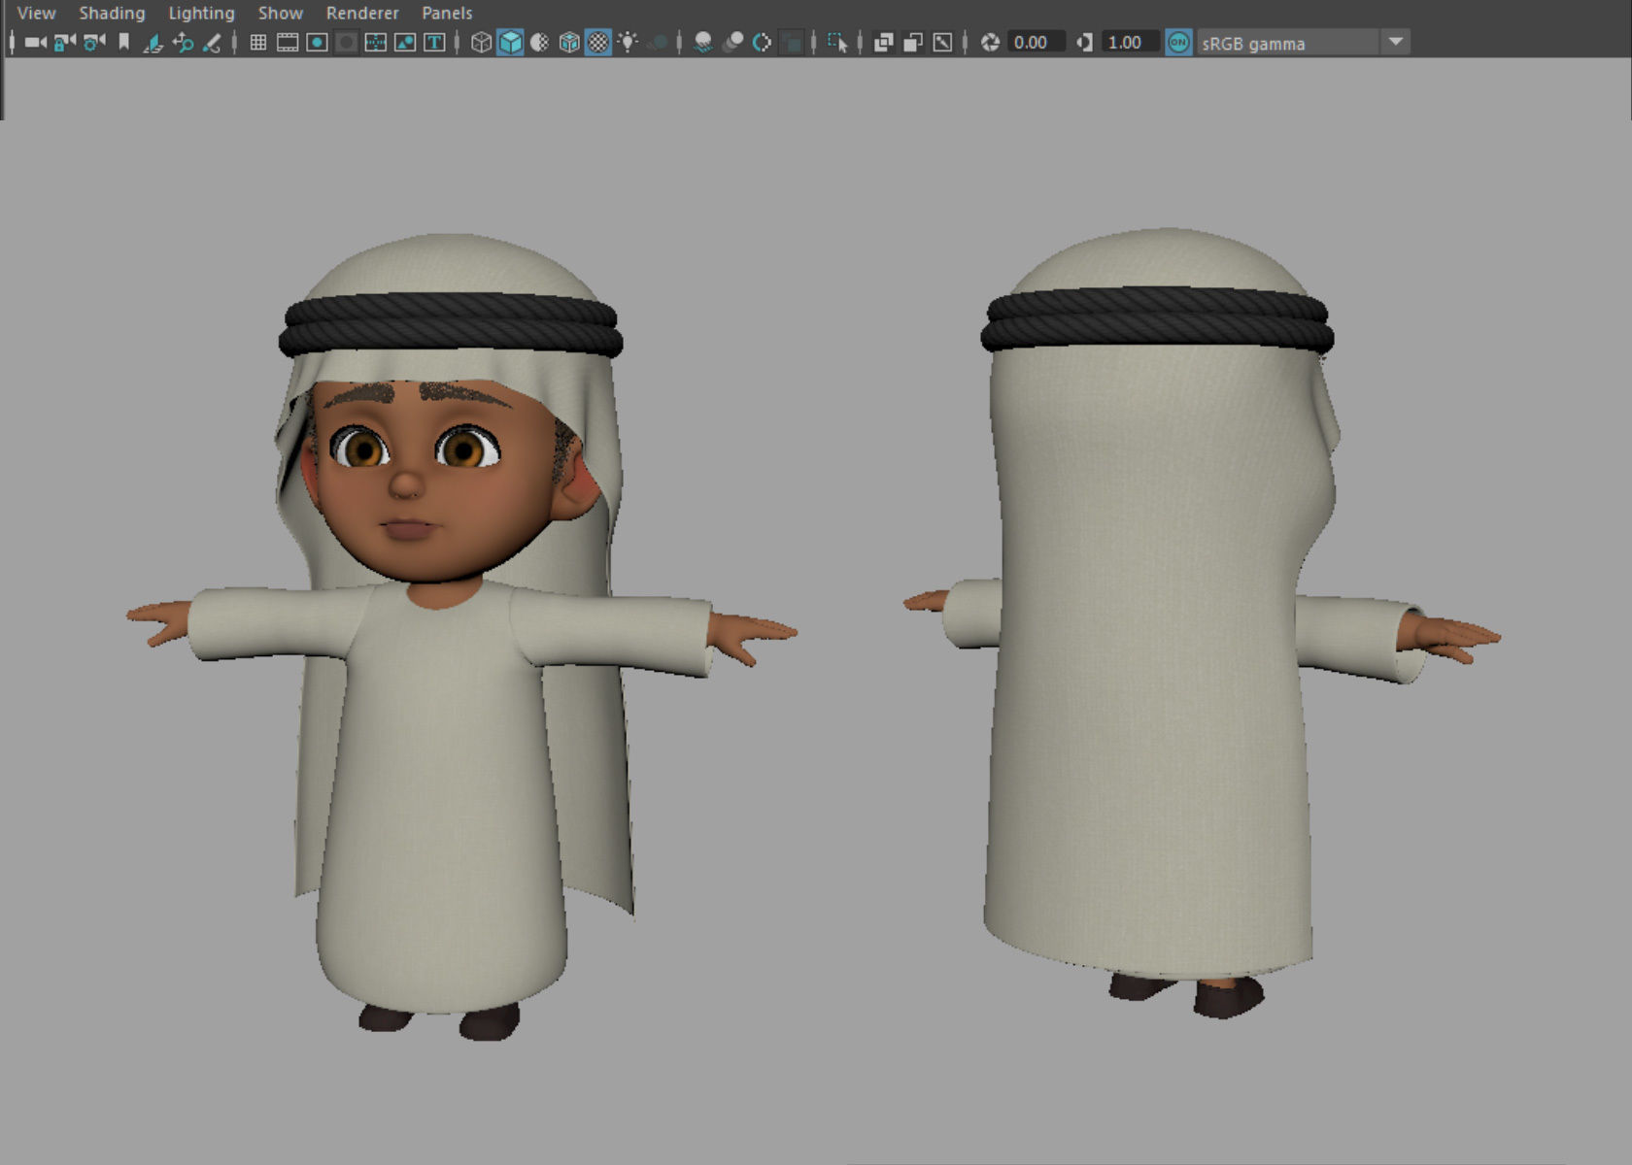1632x1165 pixels.
Task: Expand the view transform dropdown arrow
Action: coord(1396,42)
